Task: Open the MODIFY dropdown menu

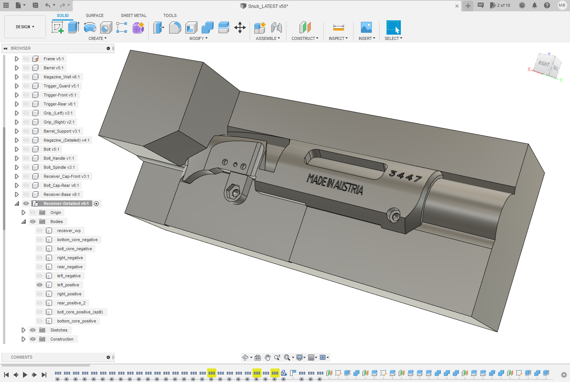Action: (x=199, y=38)
